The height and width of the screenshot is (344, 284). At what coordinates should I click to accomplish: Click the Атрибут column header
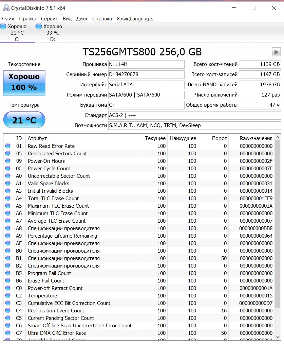[x=81, y=138]
